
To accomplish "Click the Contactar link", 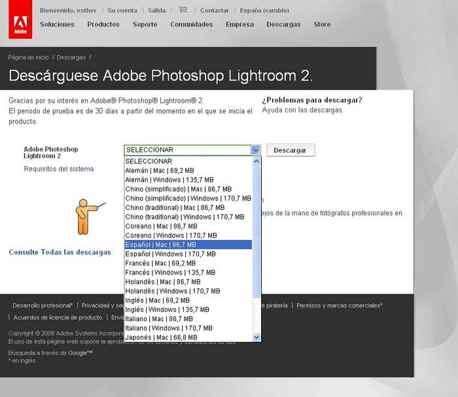I will pos(215,10).
